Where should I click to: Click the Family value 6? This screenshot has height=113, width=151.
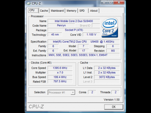(53, 46)
